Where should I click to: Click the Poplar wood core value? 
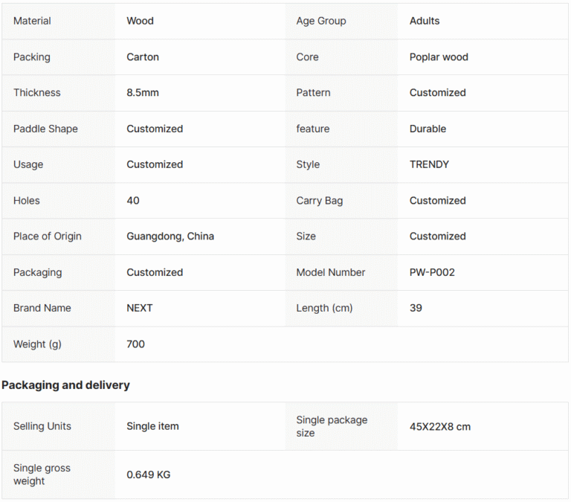click(439, 57)
